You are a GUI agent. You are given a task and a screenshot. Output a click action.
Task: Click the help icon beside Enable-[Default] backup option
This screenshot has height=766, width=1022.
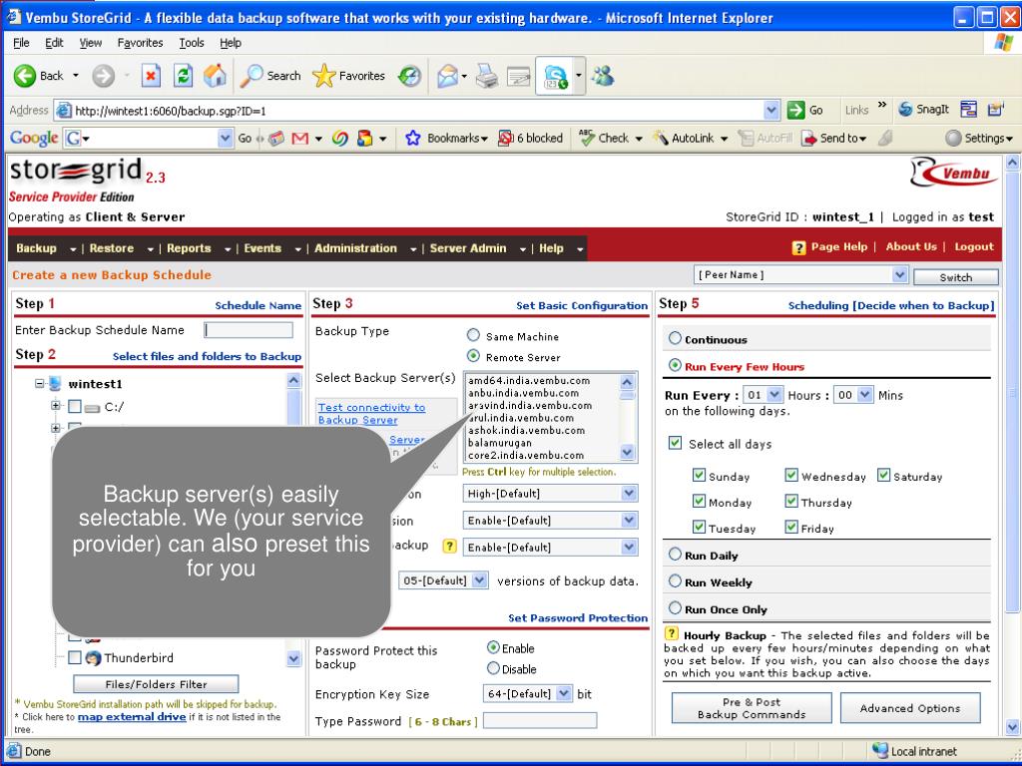449,546
